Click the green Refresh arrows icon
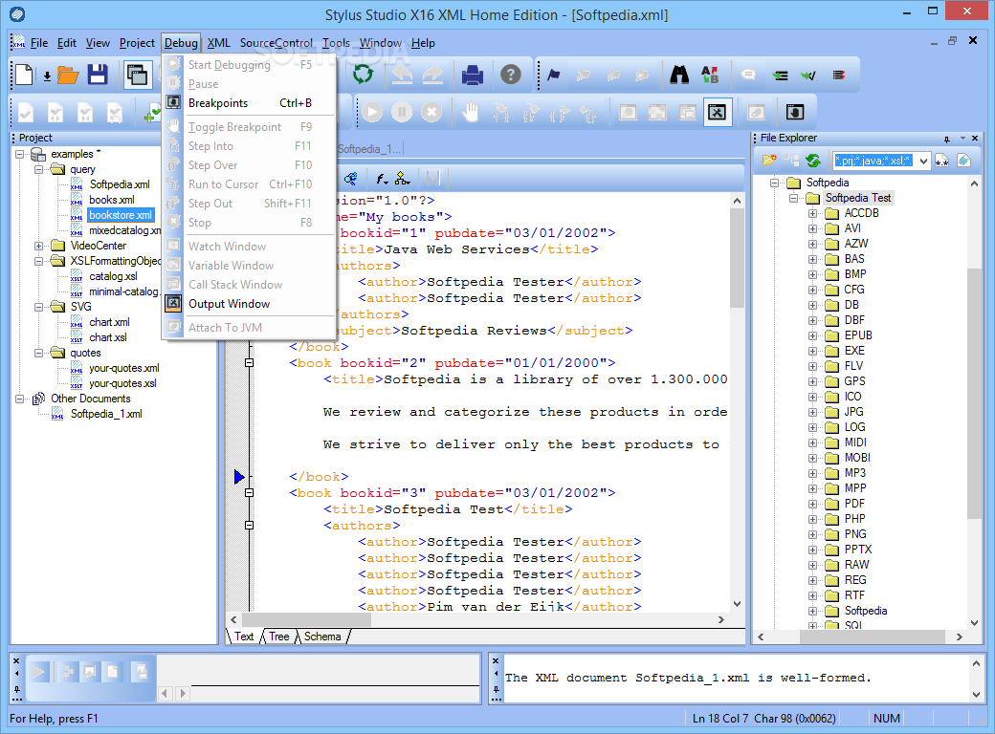The image size is (995, 734). [363, 75]
